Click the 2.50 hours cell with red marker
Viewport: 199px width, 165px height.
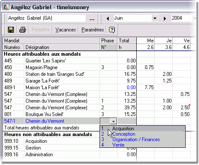click(181, 108)
